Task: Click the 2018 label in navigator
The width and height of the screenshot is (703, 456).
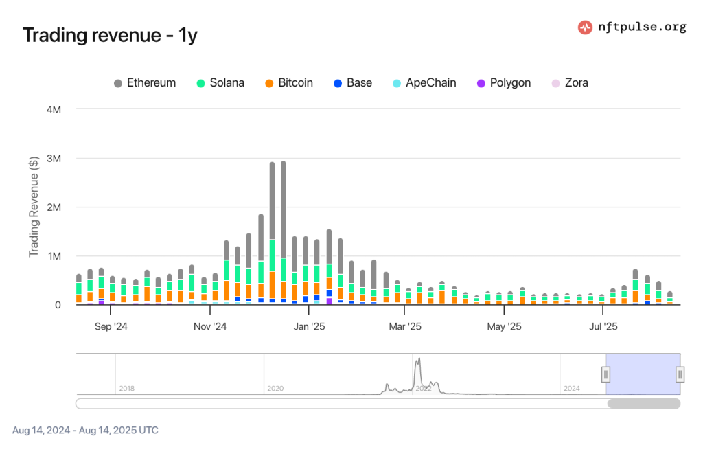Action: (x=126, y=388)
